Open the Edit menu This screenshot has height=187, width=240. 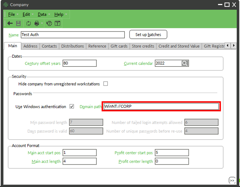tap(28, 14)
